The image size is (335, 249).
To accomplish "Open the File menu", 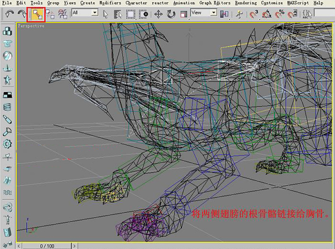I will click(x=7, y=3).
